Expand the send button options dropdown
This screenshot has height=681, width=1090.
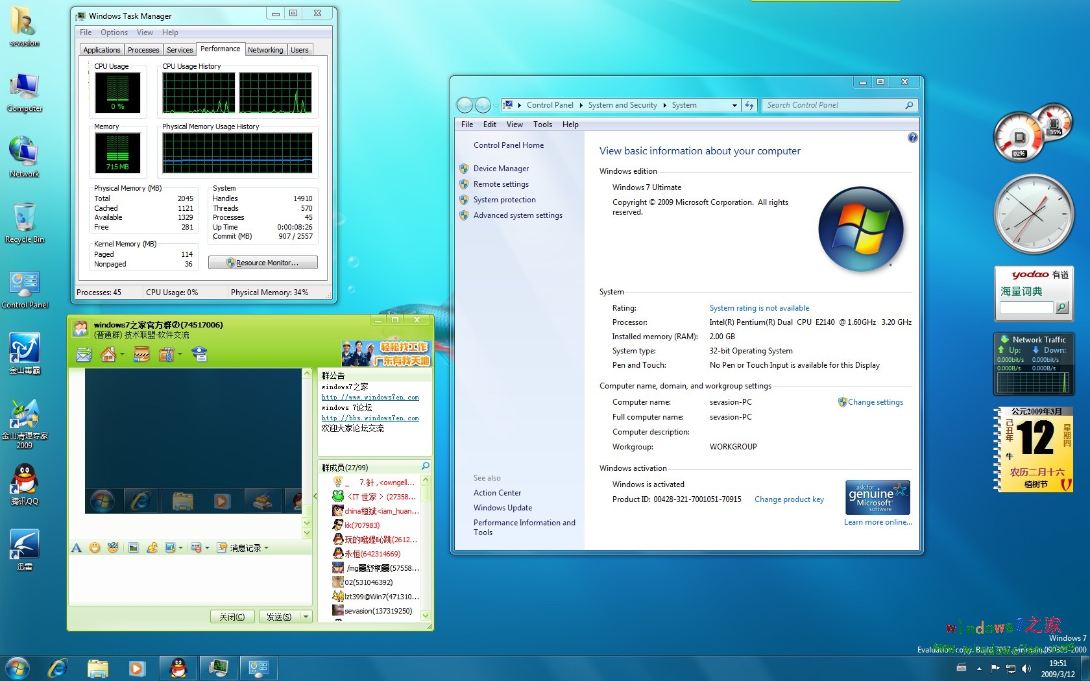306,617
